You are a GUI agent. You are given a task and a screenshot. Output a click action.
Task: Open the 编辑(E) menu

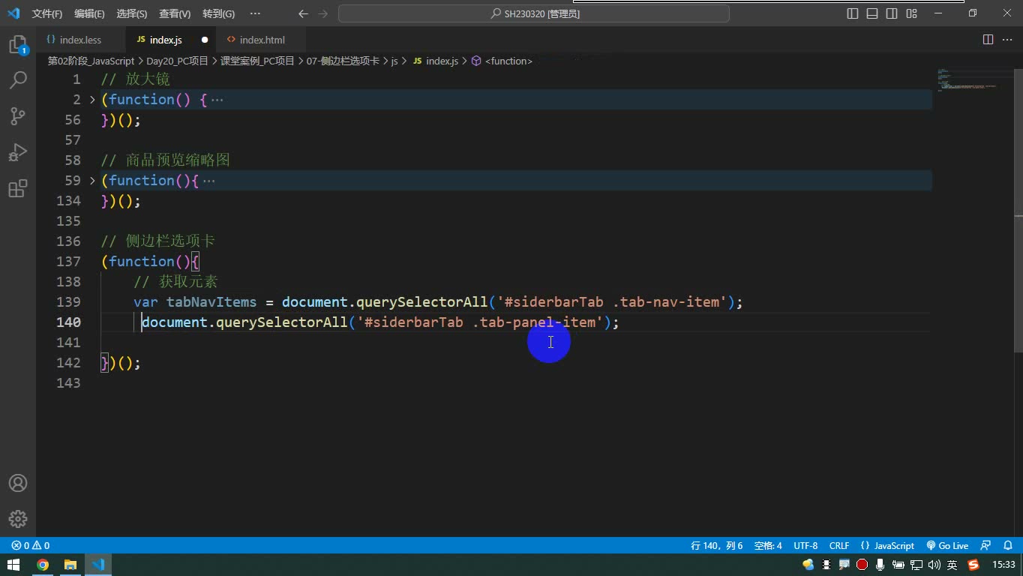click(89, 13)
